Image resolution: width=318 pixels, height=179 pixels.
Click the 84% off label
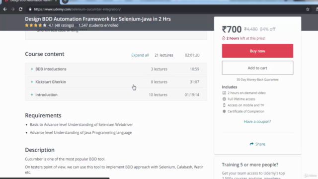(268, 29)
